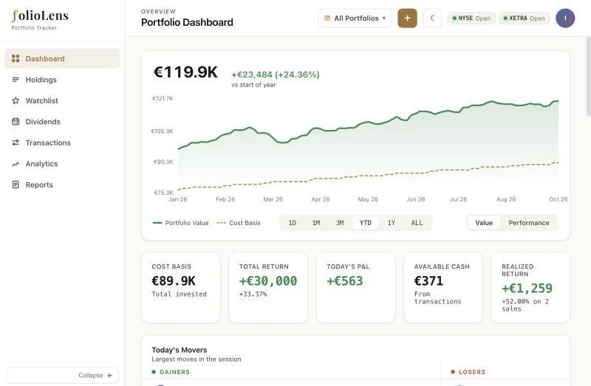Select the 1M chart range
This screenshot has height=386, width=591.
pos(316,223)
